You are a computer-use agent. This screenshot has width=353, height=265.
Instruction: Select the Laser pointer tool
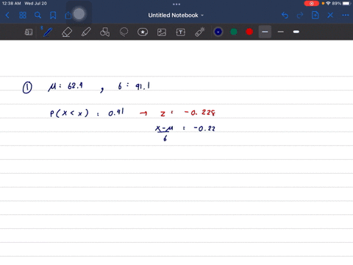tap(200, 32)
